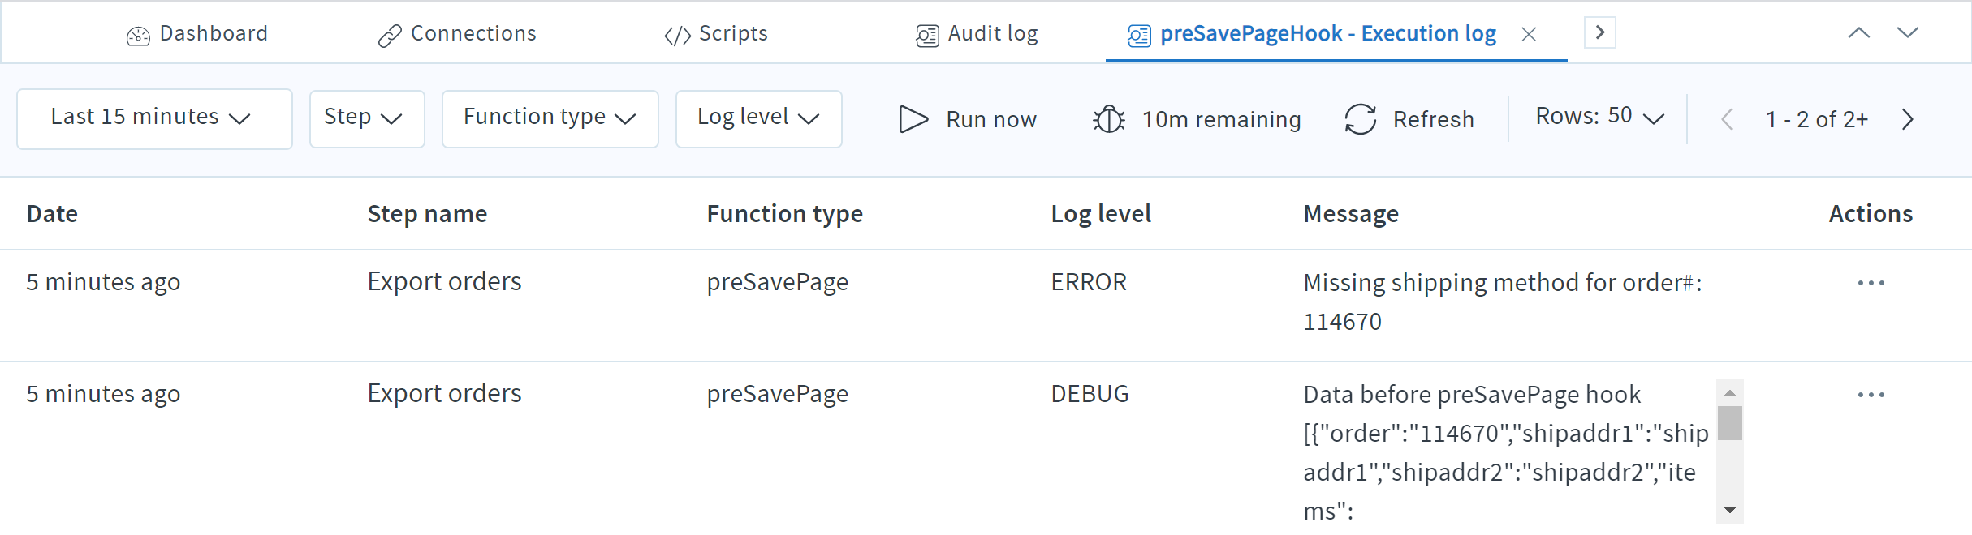Open the Last 15 minutes time range dropdown
Image resolution: width=1972 pixels, height=535 pixels.
click(x=154, y=119)
